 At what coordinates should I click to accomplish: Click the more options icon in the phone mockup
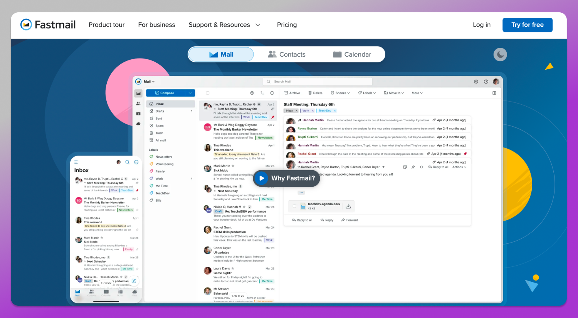click(136, 162)
